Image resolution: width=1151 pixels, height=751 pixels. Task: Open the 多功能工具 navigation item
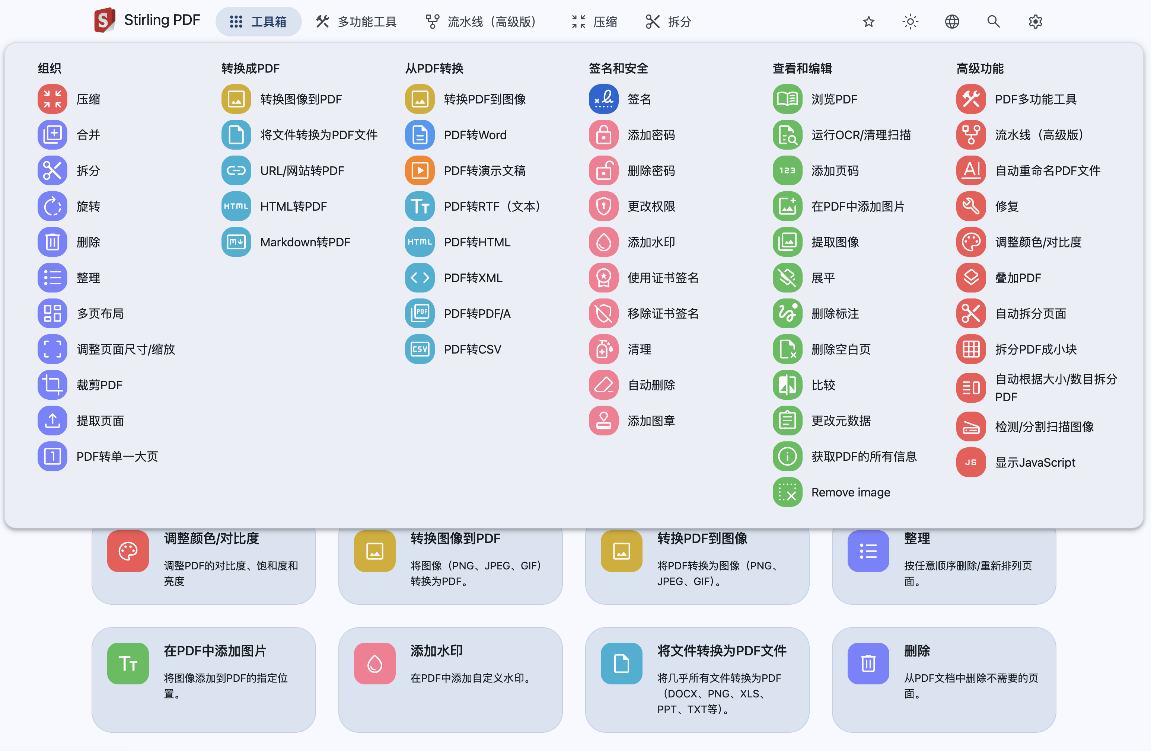356,22
